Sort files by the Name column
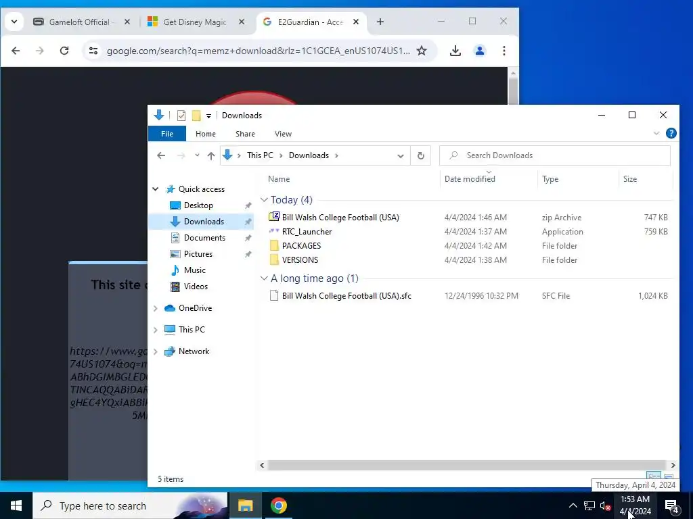 pos(279,179)
